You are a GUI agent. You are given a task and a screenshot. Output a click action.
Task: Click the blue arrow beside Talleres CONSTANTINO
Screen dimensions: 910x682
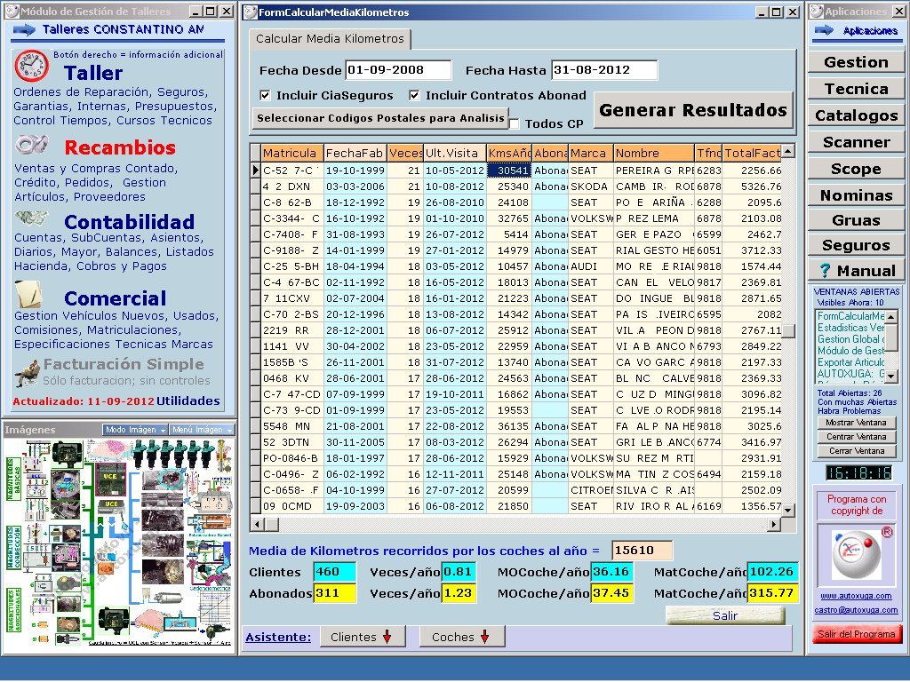[x=24, y=29]
